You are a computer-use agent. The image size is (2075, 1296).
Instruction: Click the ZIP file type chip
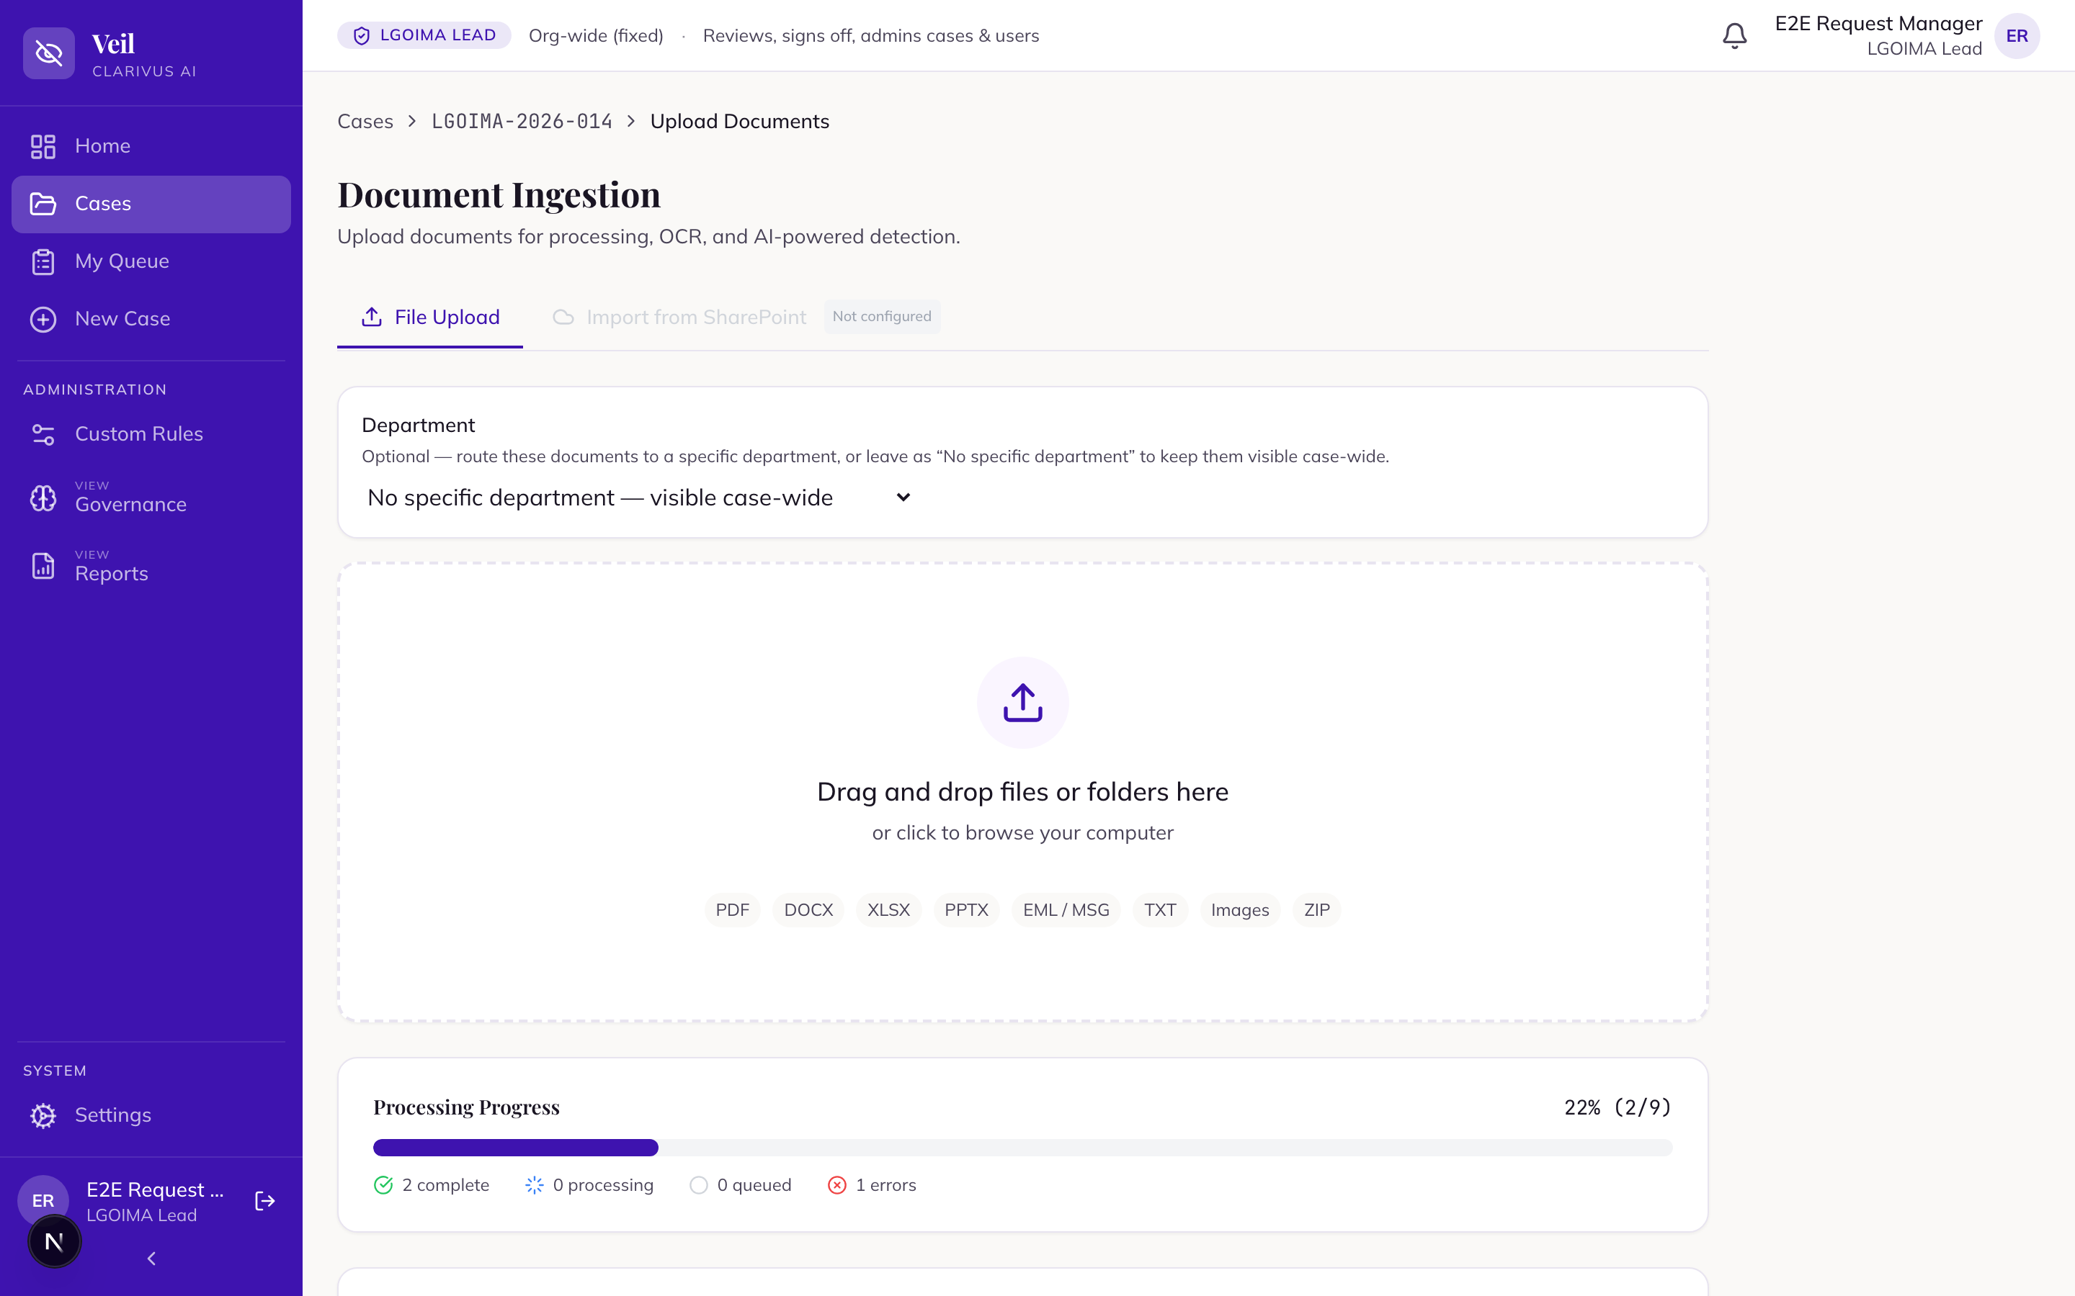pos(1316,910)
